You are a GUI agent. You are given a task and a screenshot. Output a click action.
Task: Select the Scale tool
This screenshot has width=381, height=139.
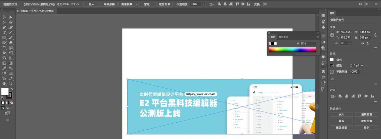pyautogui.click(x=11, y=48)
